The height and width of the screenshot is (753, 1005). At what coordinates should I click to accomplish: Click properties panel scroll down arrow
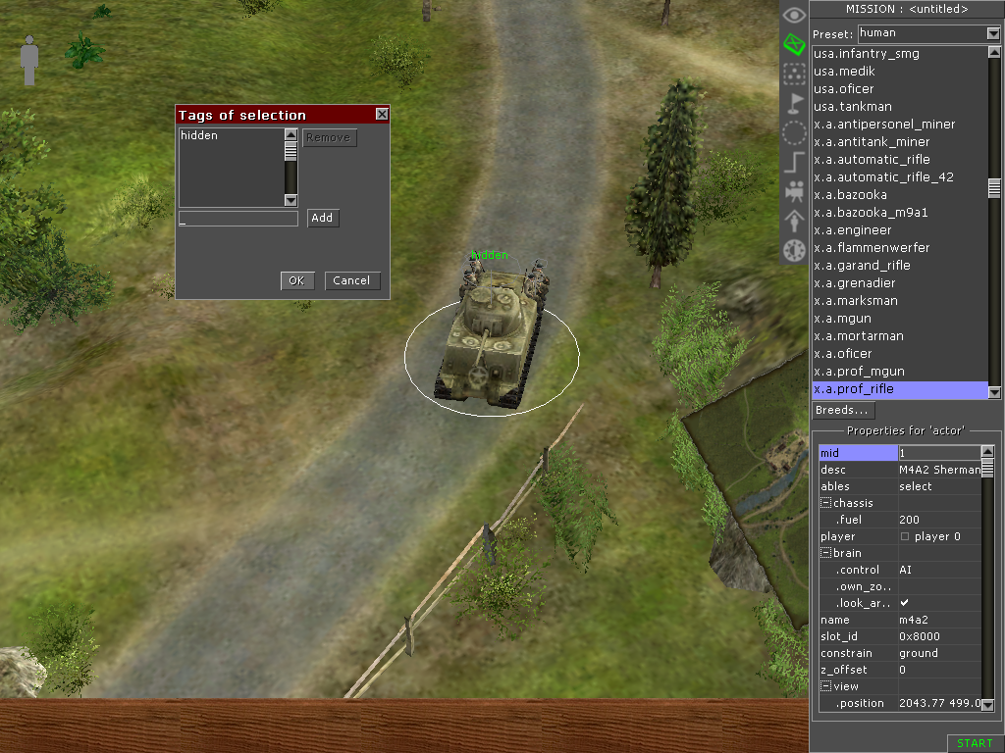(x=987, y=705)
